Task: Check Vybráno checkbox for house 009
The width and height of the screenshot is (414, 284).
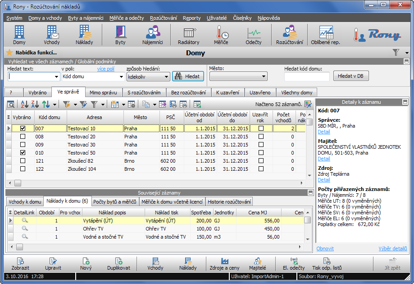Action: (23, 145)
